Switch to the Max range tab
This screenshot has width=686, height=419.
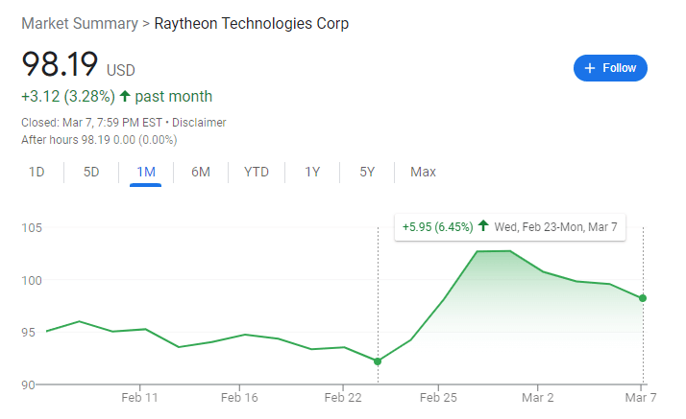(423, 173)
